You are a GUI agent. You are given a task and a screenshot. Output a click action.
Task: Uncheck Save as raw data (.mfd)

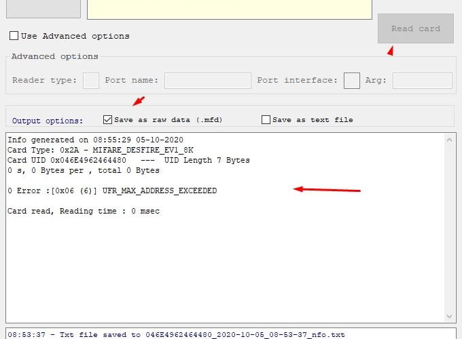[107, 119]
